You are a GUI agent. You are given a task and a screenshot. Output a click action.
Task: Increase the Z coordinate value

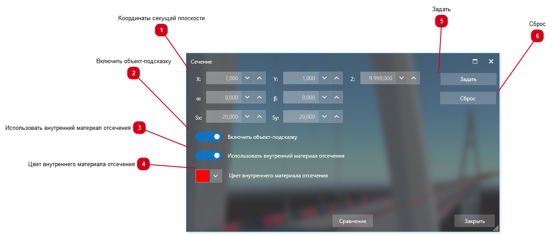point(414,78)
